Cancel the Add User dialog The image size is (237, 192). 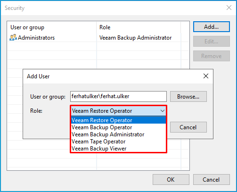188,127
